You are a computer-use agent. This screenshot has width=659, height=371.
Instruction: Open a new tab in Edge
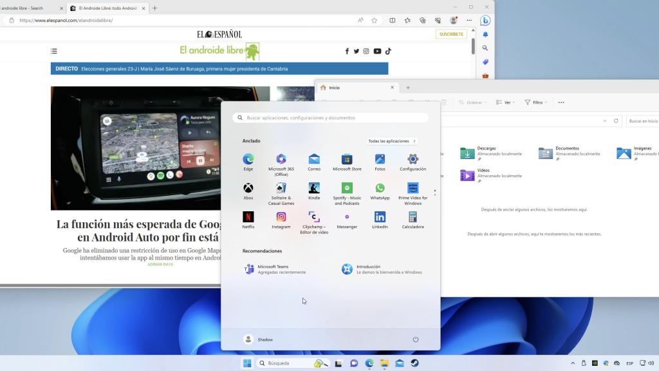[154, 8]
